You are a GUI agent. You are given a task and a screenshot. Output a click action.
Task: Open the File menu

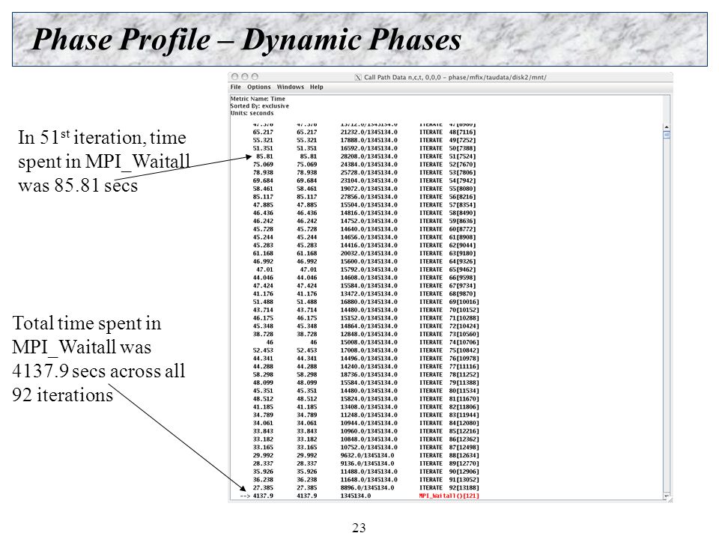[x=235, y=87]
